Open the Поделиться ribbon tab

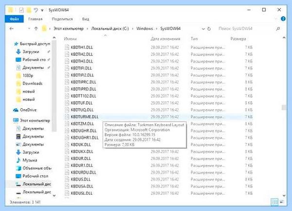(x=62, y=19)
